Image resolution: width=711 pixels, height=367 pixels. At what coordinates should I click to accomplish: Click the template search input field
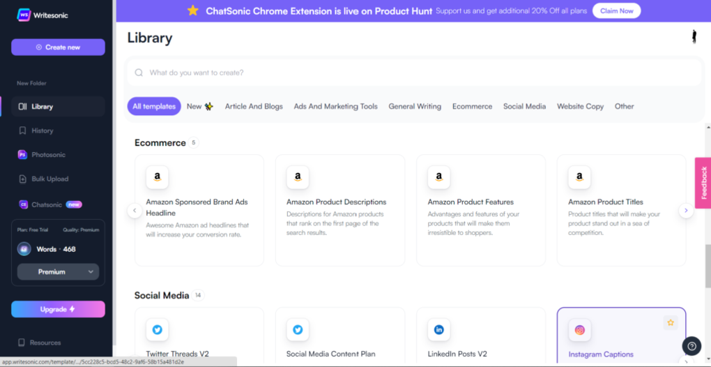[x=413, y=73]
